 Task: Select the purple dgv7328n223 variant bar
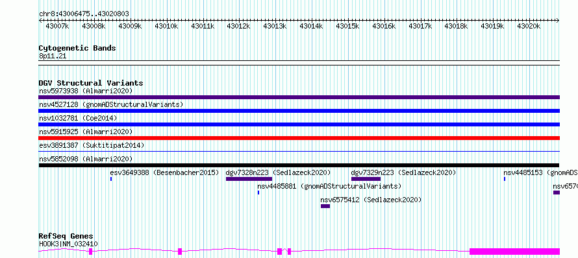pos(249,179)
